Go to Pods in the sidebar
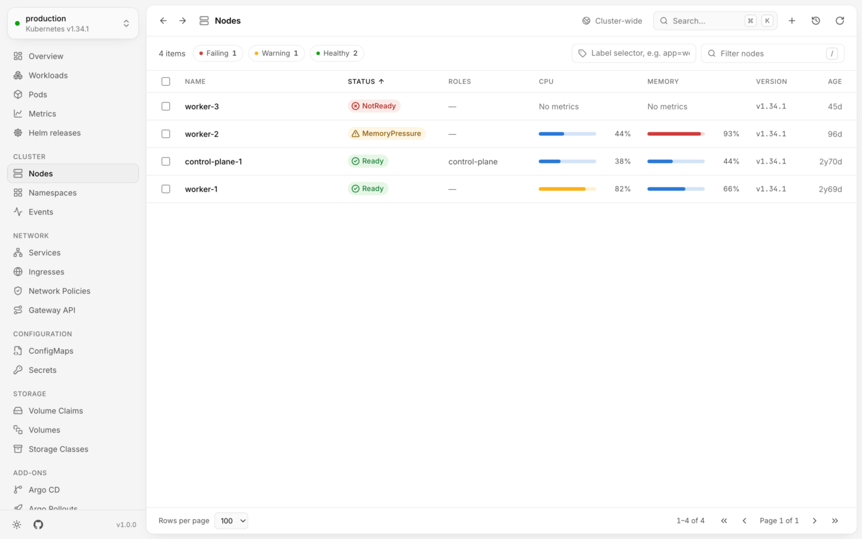The width and height of the screenshot is (862, 539). click(73, 95)
